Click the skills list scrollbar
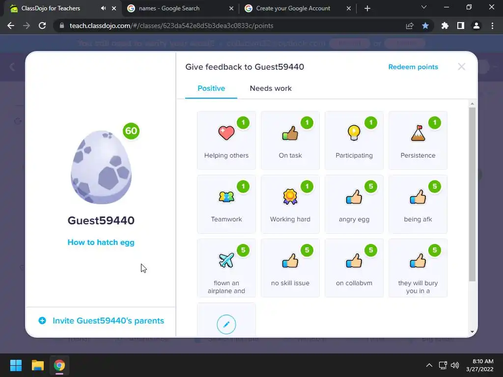Screen dimensions: 503x377 [472, 194]
